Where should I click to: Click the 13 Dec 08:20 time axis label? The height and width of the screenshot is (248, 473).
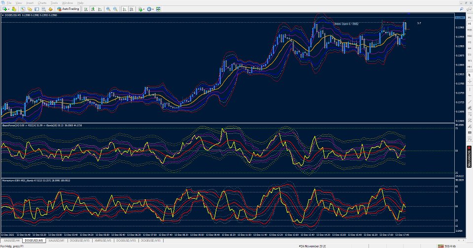pos(181,235)
